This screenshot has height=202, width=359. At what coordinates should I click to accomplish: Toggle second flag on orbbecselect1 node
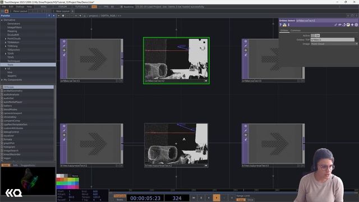64,46
